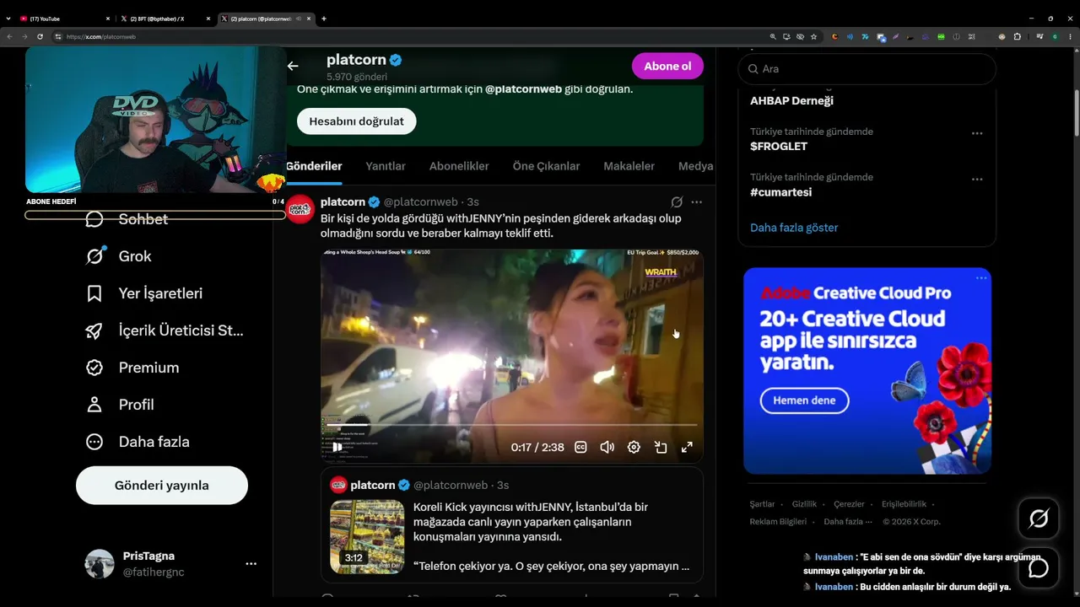Seek along the video progress bar
This screenshot has width=1080, height=607.
click(x=511, y=425)
